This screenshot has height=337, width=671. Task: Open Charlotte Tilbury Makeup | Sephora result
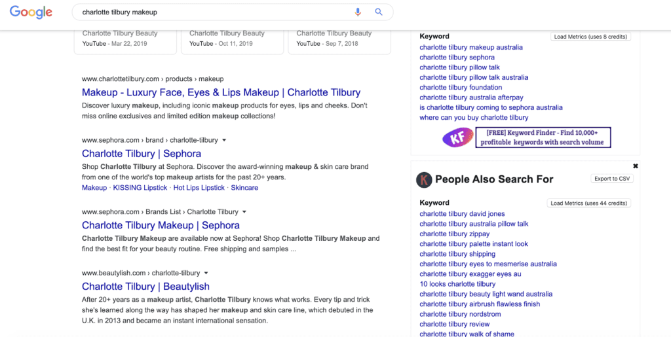161,225
